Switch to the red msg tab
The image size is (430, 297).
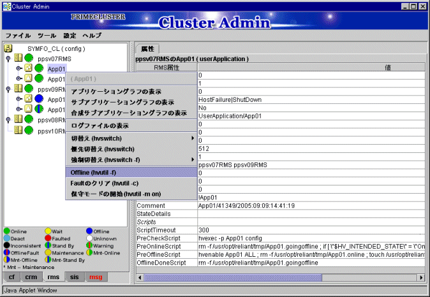(x=96, y=277)
